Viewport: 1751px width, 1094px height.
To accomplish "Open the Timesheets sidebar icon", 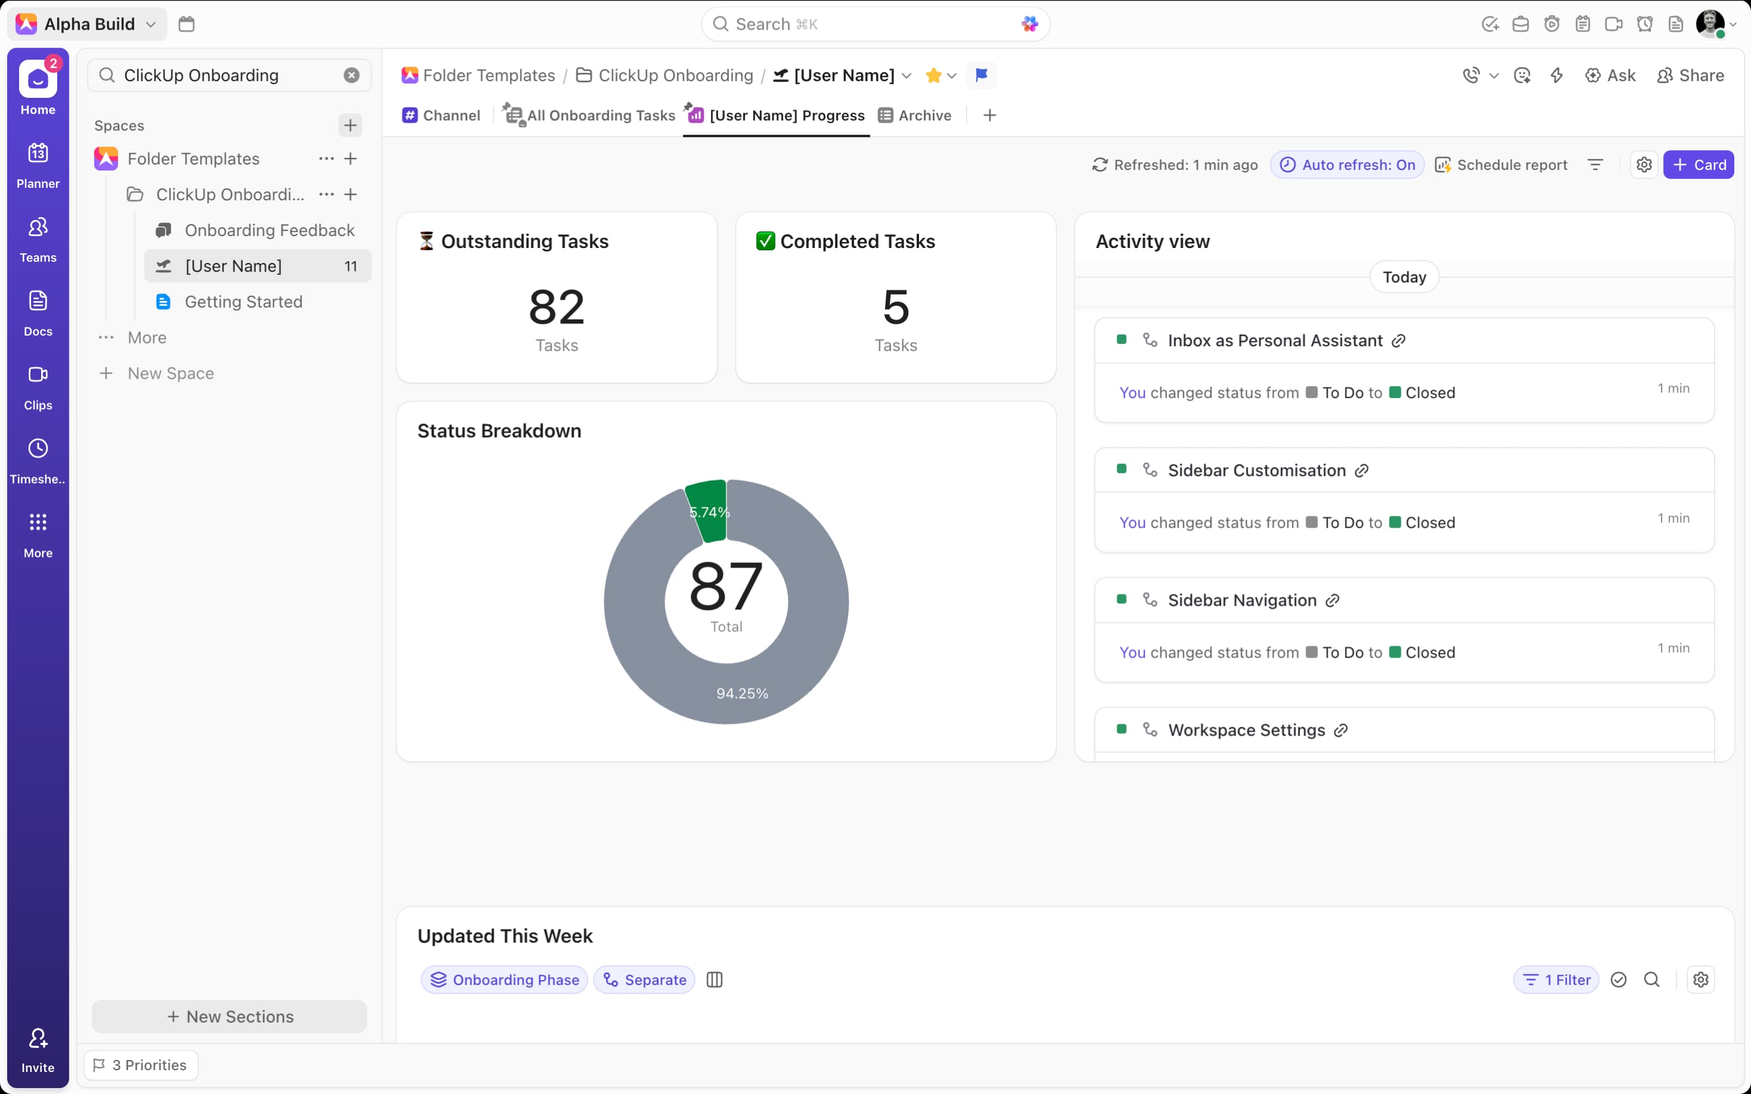I will click(38, 460).
